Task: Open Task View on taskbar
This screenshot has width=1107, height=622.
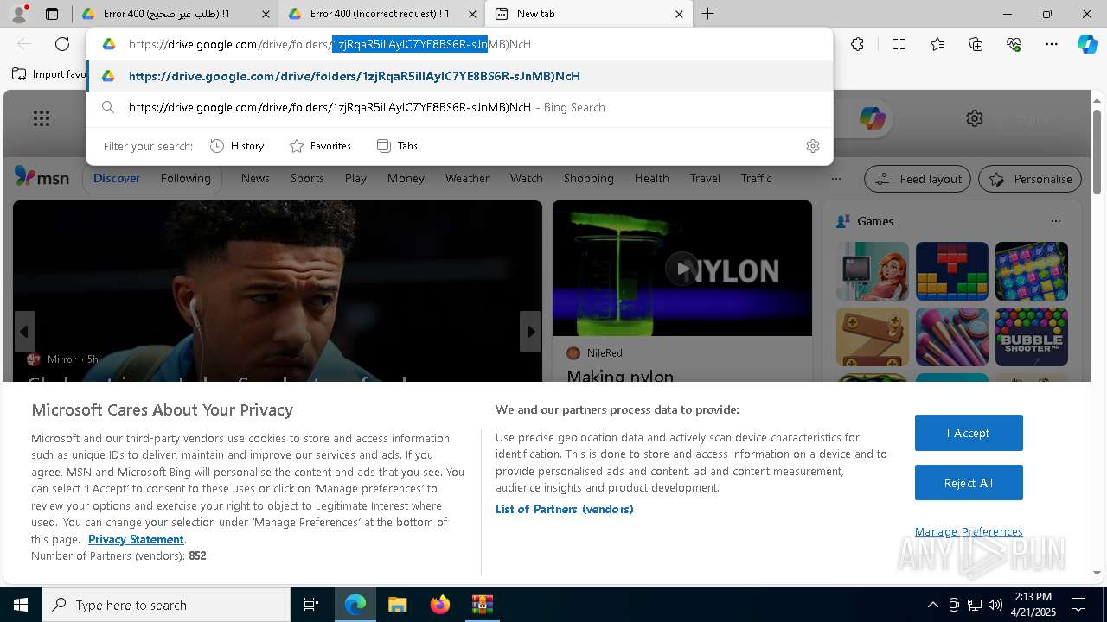Action: 311,605
